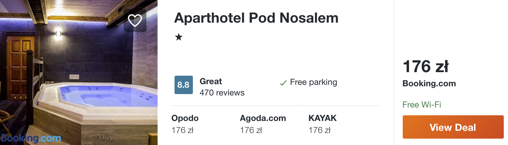
Task: Click the large 176 zł headline price
Action: point(426,66)
